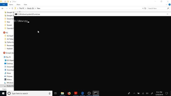
Task: Open File Explorer taskbar icon
Action: tap(62, 93)
